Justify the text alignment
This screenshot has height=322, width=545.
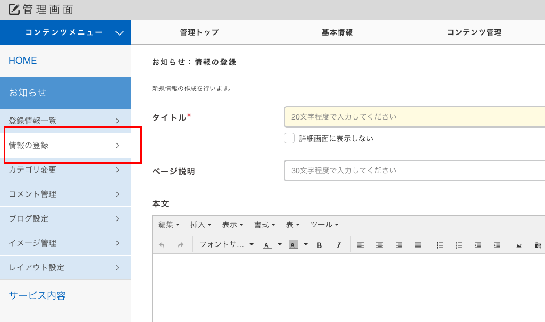418,245
